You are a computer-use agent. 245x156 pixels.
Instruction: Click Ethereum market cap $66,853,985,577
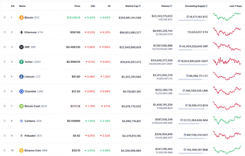(130, 33)
